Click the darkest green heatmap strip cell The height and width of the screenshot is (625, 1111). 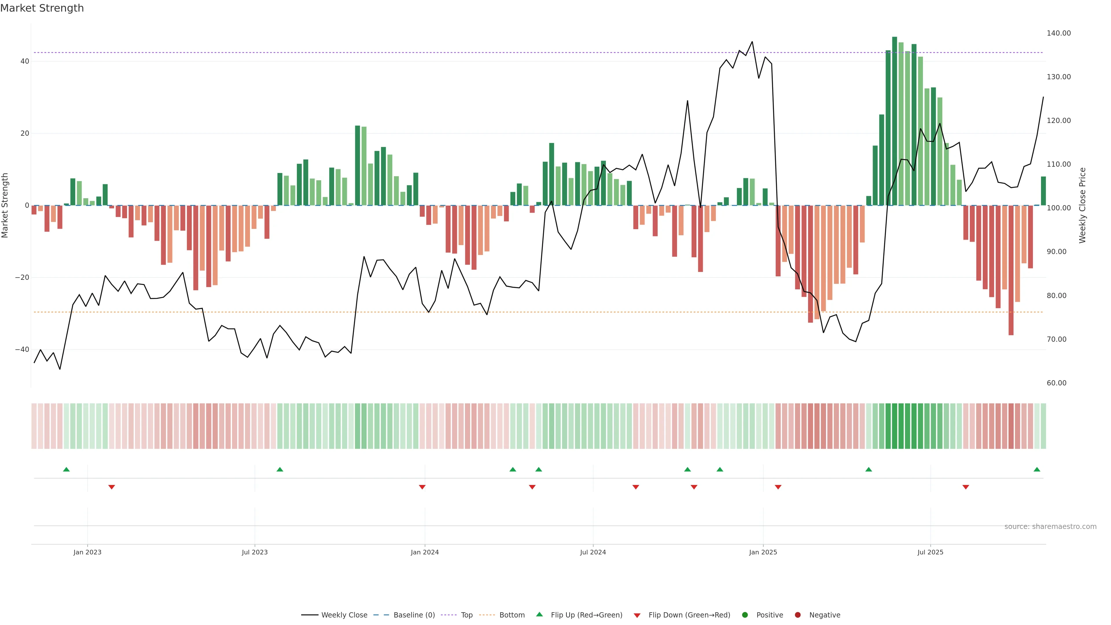click(x=895, y=426)
